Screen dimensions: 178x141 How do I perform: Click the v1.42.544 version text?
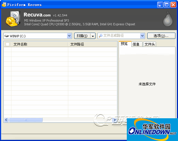point(60,15)
